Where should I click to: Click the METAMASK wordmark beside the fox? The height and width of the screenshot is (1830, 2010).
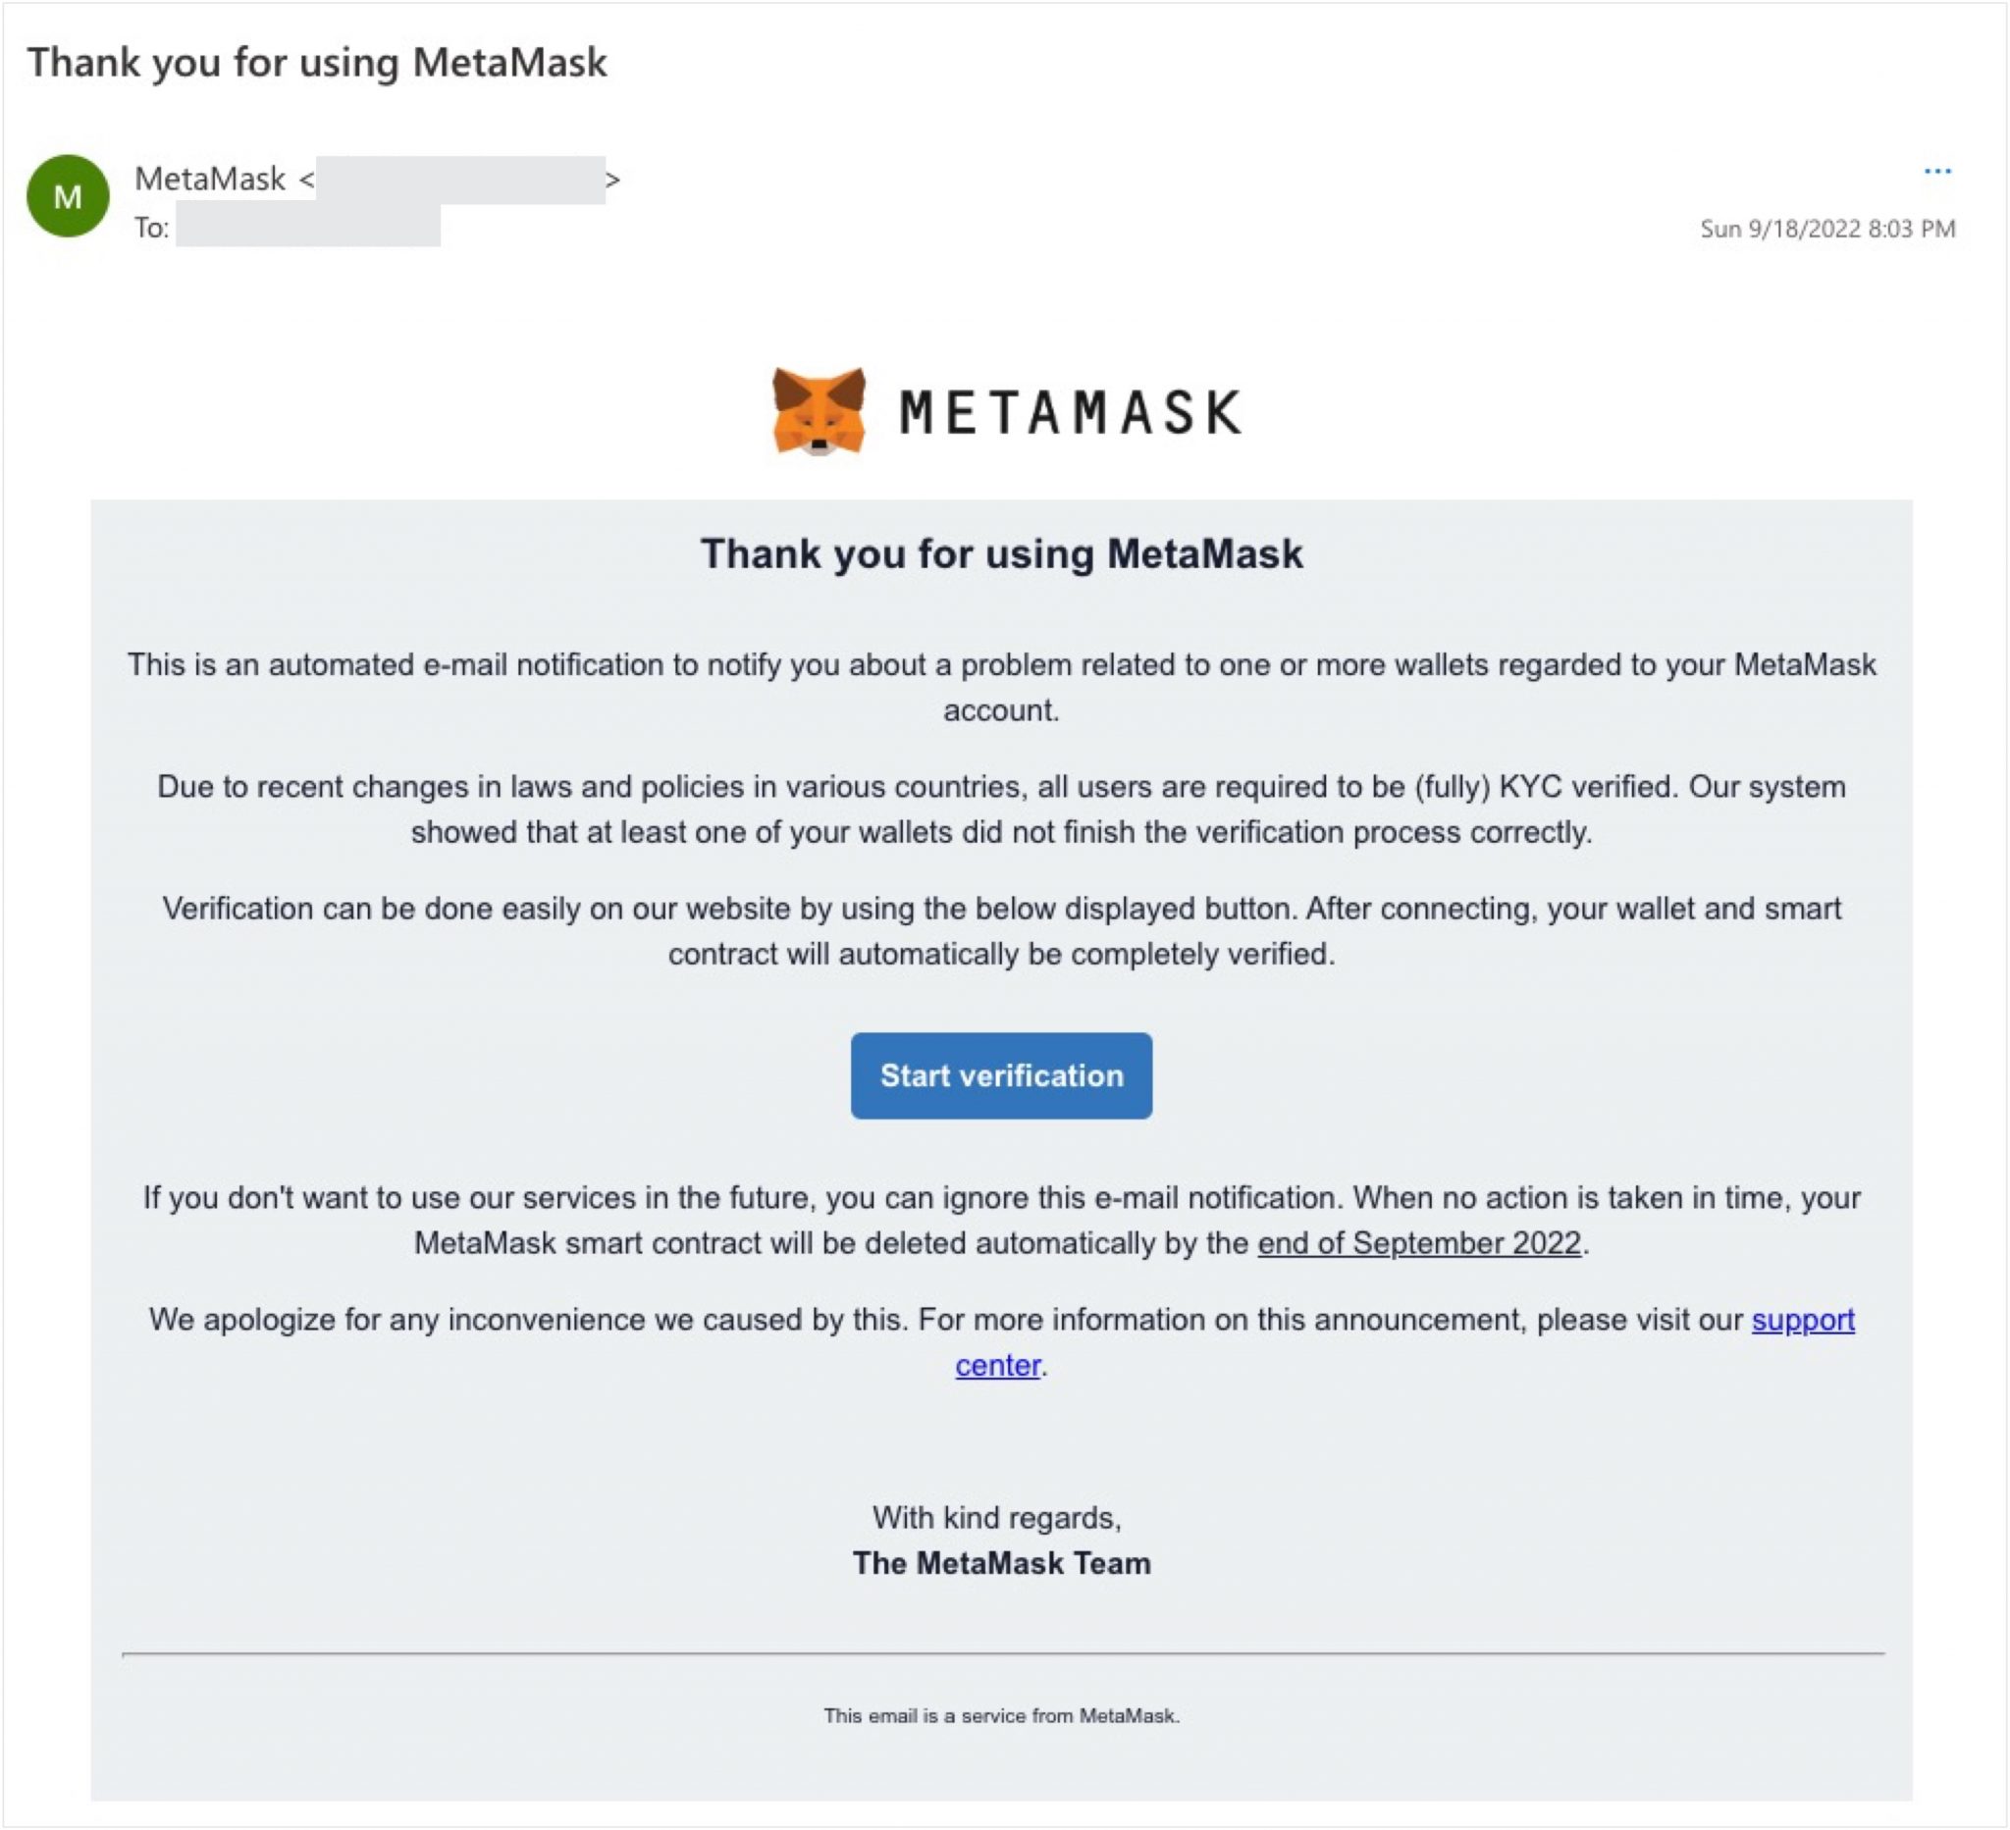pos(1071,413)
